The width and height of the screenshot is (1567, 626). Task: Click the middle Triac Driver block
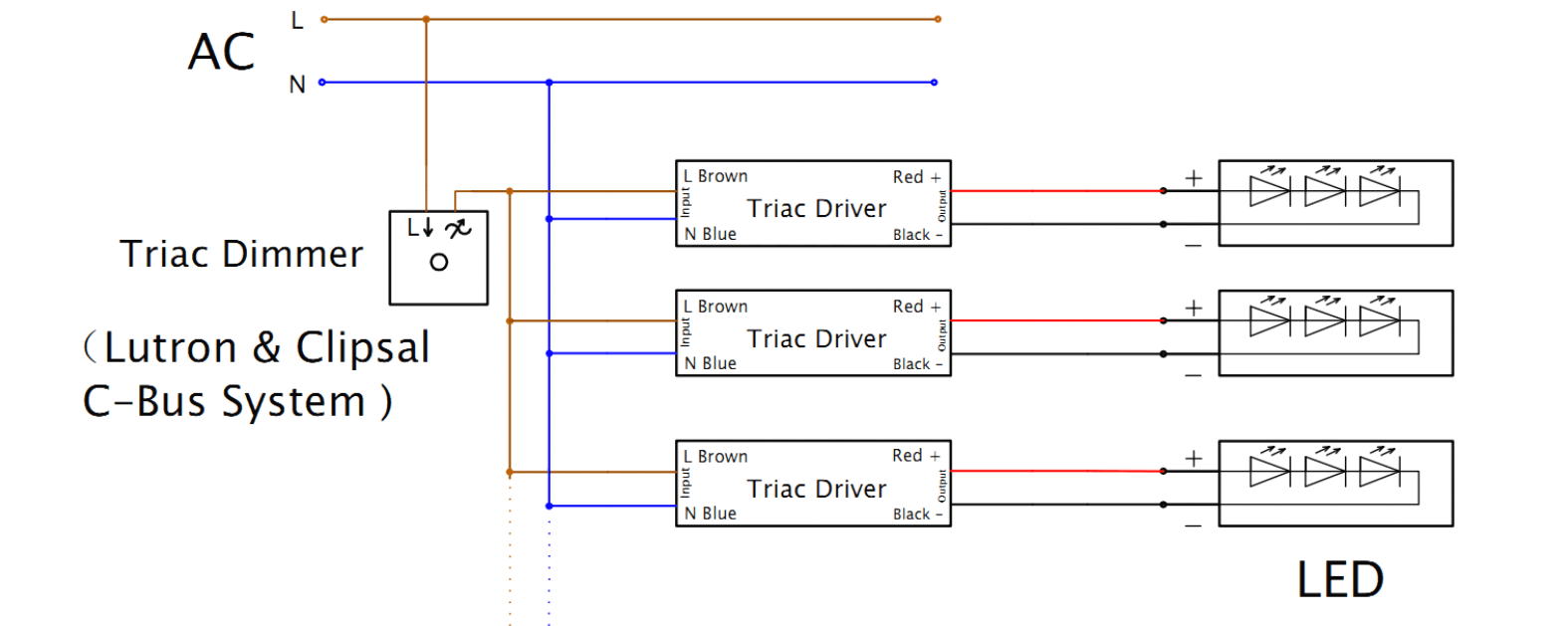point(813,333)
